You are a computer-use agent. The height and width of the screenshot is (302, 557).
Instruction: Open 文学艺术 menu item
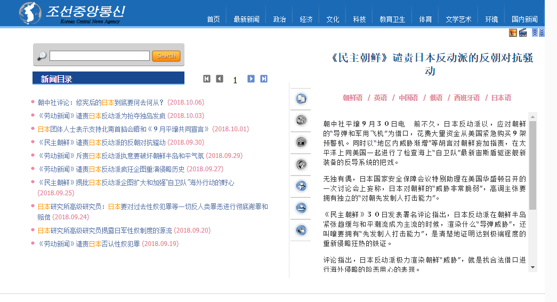point(458,19)
